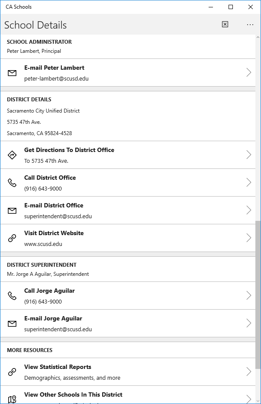Expand the chevron on Visit District Website row

click(248, 238)
